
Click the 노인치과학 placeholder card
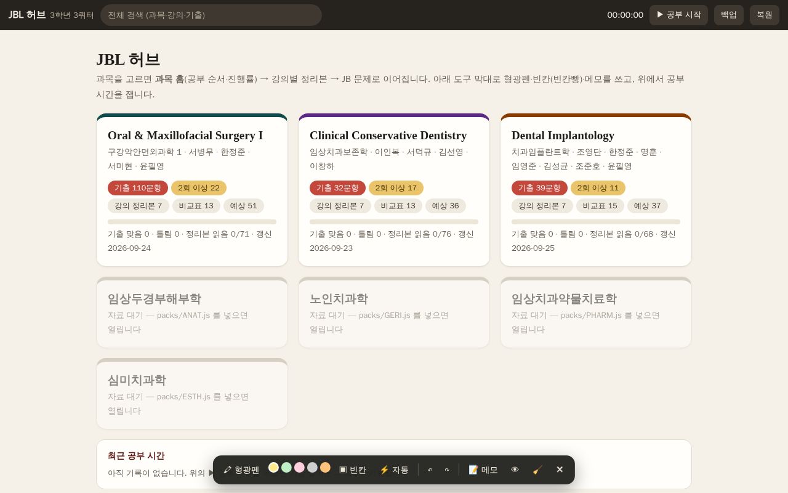pyautogui.click(x=394, y=312)
